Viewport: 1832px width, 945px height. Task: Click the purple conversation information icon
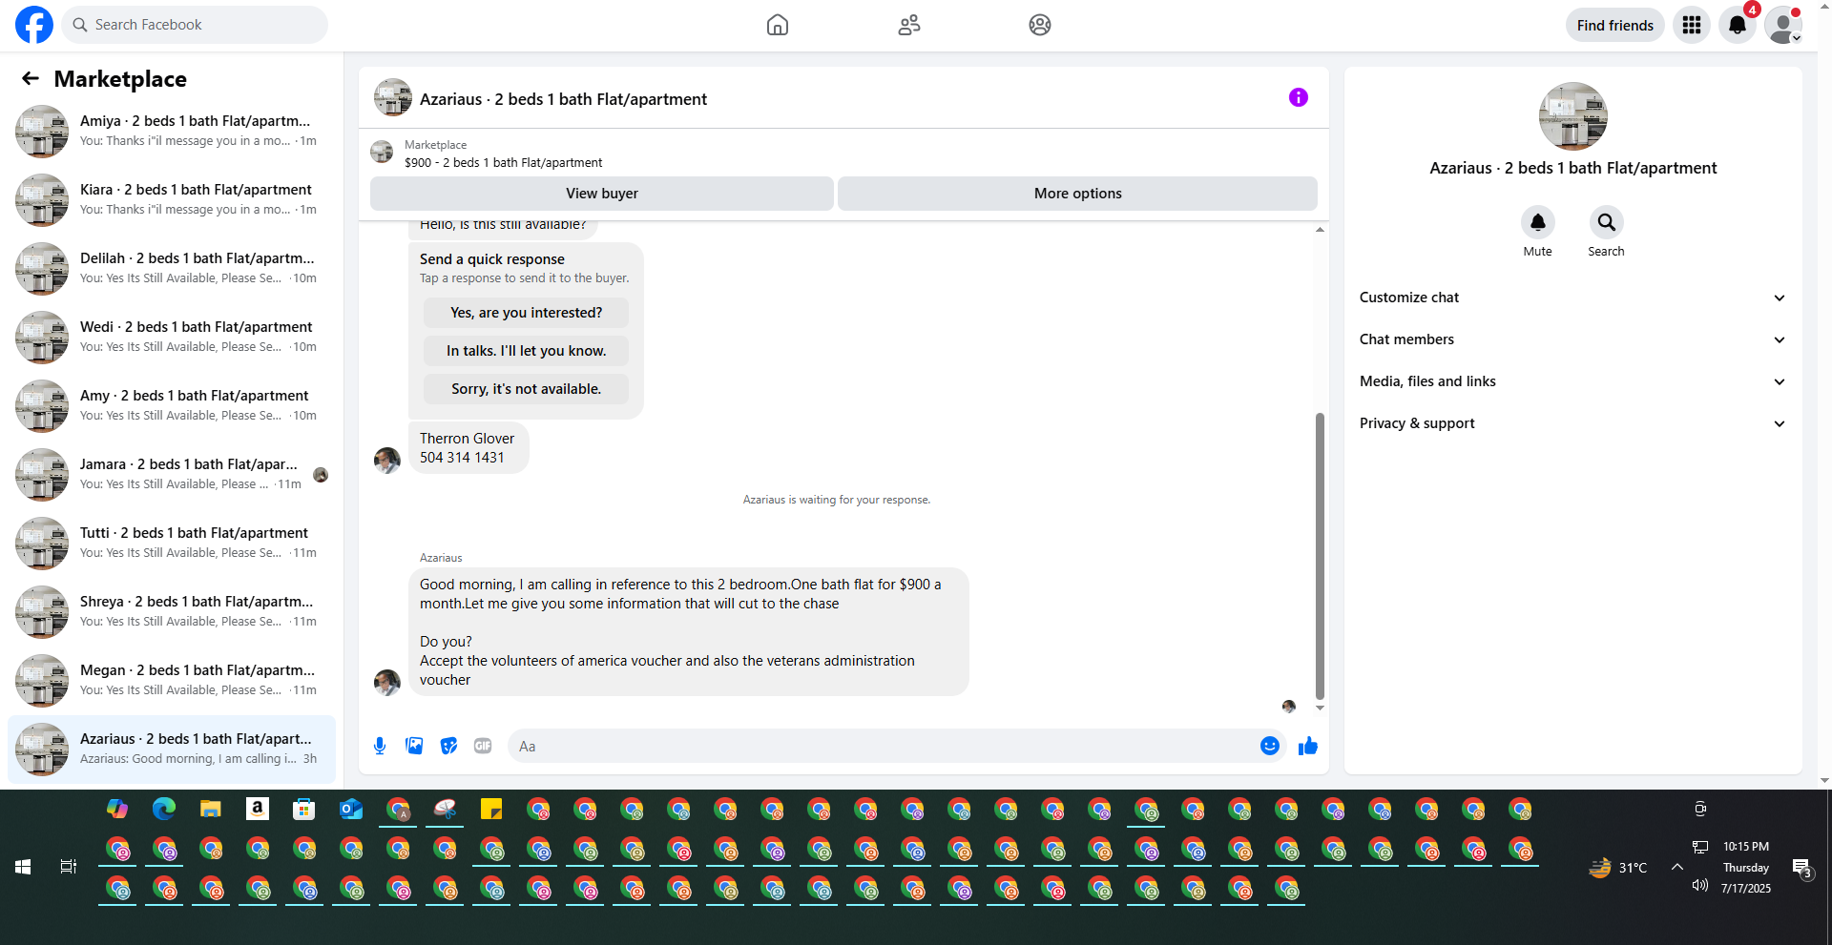point(1299,97)
